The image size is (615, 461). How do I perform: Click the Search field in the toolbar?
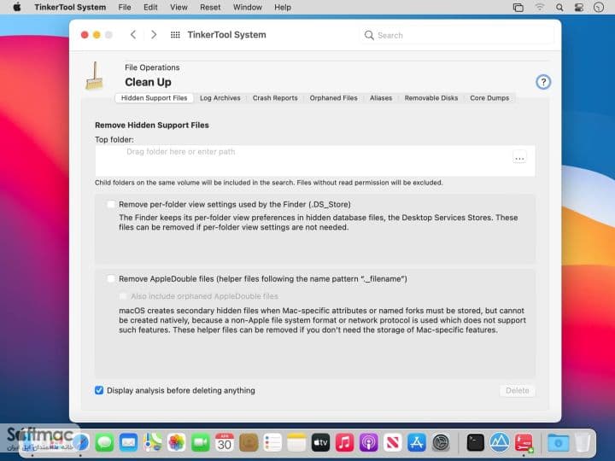pos(456,35)
